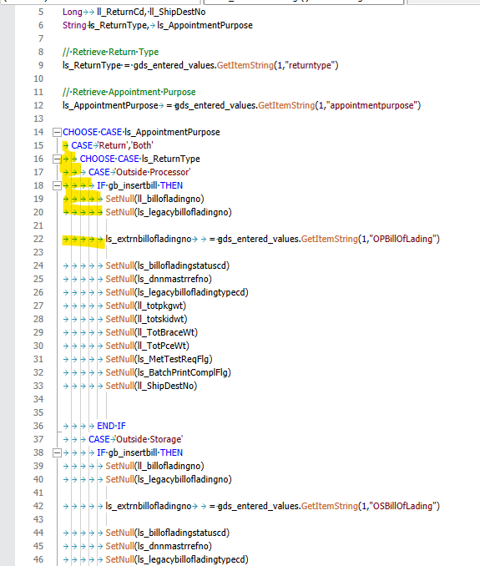Click the "OPBillOfLading" string literal
The width and height of the screenshot is (480, 566).
[x=402, y=239]
